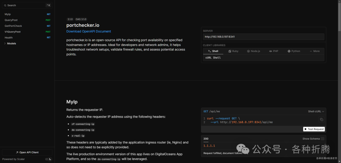Open Health endpoint in sidebar

tap(27, 38)
